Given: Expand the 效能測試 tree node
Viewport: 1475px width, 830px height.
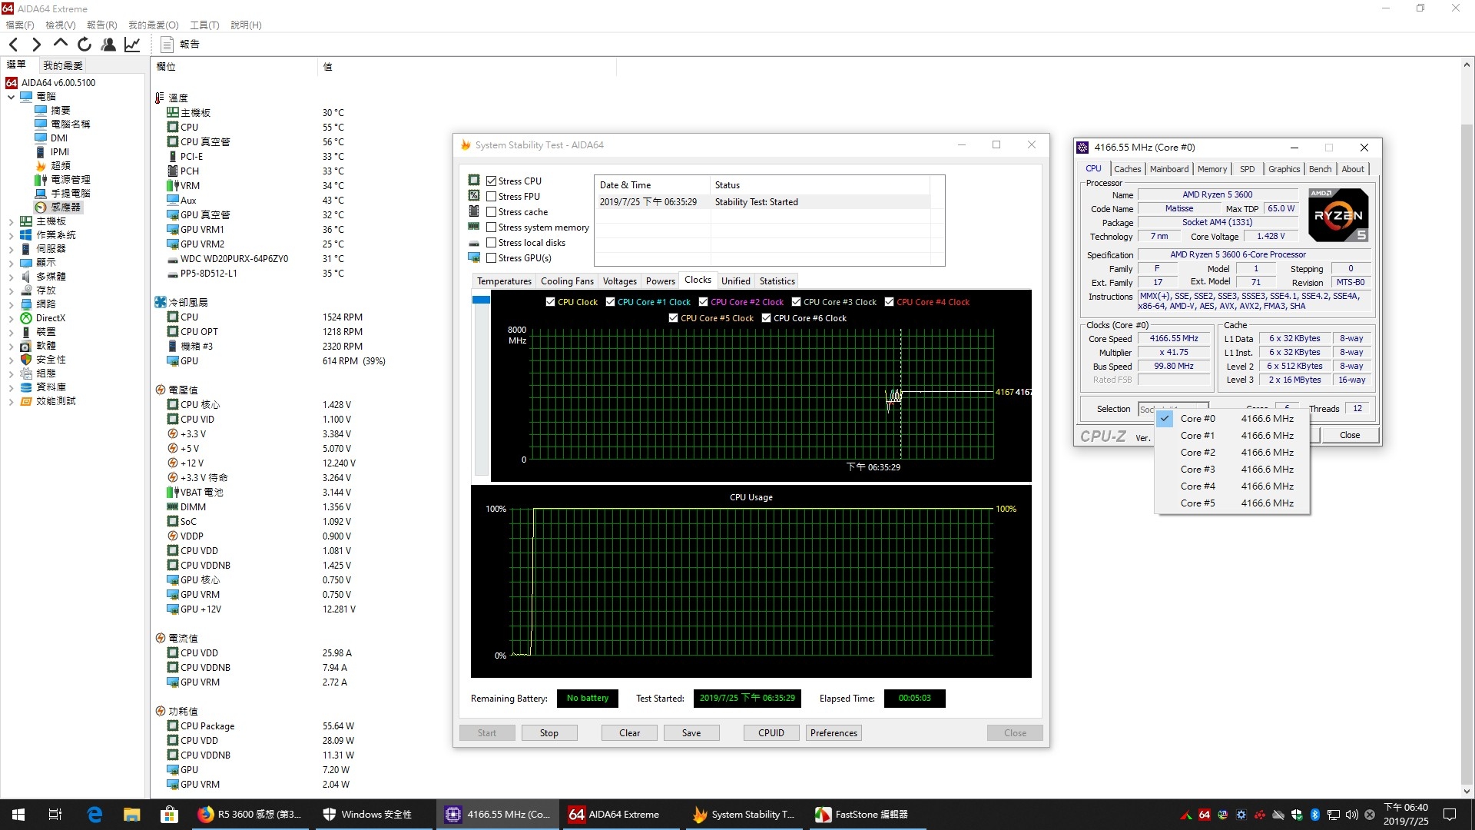Looking at the screenshot, I should click(11, 401).
